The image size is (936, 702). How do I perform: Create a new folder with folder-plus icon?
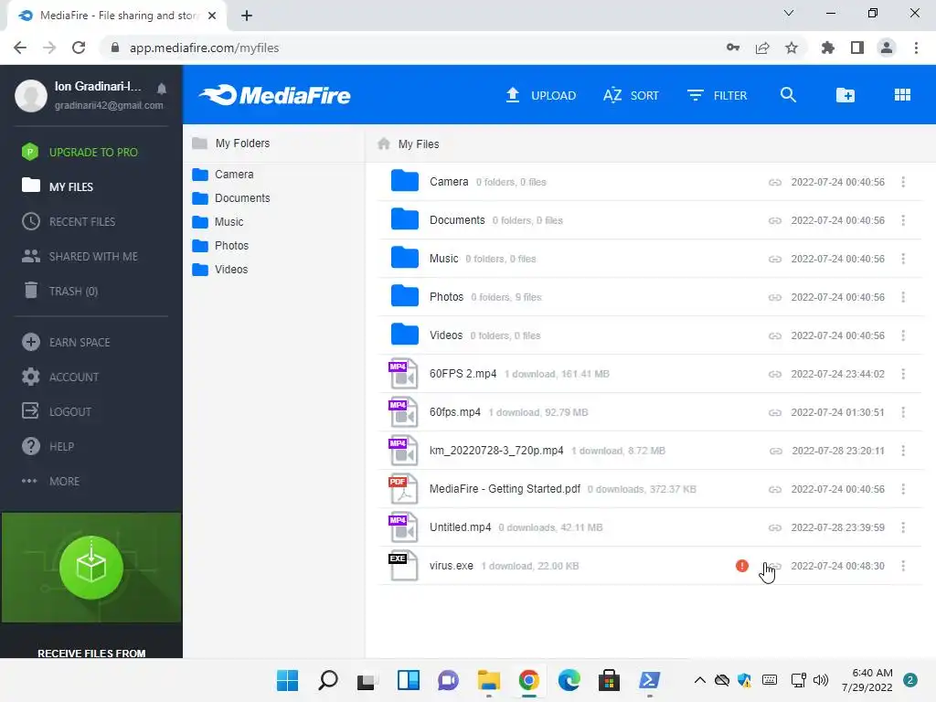pos(846,95)
